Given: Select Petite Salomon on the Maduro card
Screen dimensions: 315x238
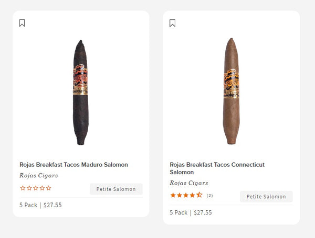Looking at the screenshot, I should point(116,189).
